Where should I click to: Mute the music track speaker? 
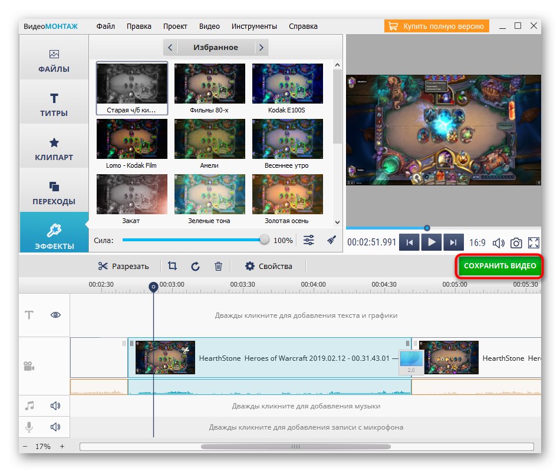tap(55, 405)
